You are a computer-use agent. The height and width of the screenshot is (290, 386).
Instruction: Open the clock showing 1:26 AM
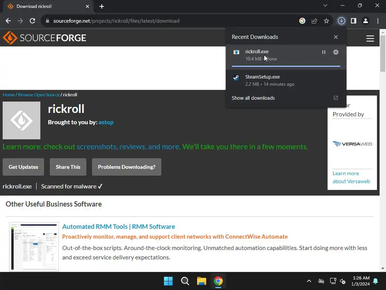(361, 281)
